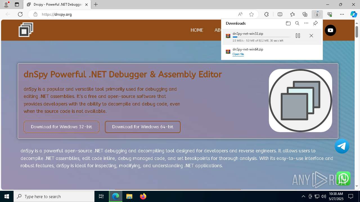Open File Explorer from taskbar
360x202 pixels.
[129, 196]
